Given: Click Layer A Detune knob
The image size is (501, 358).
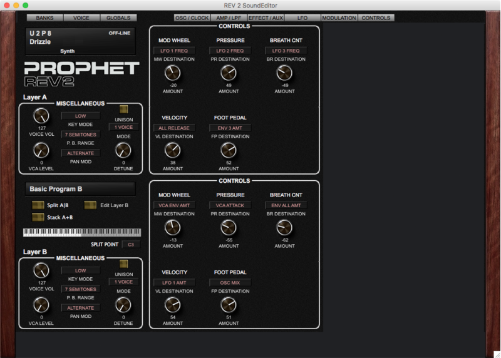Looking at the screenshot, I should tap(123, 150).
